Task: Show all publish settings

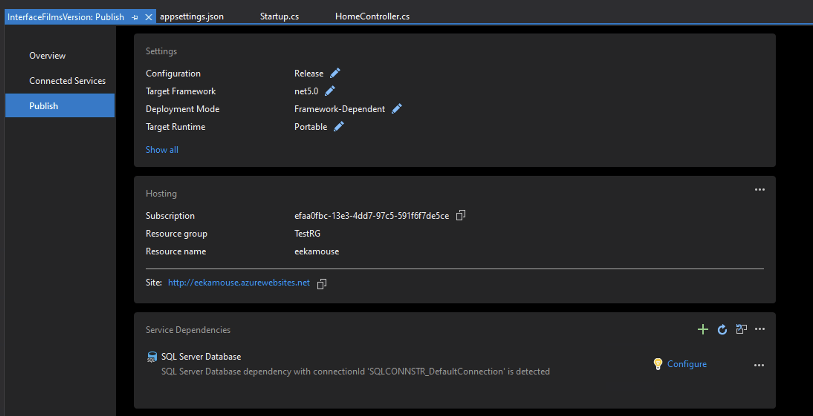Action: click(162, 149)
